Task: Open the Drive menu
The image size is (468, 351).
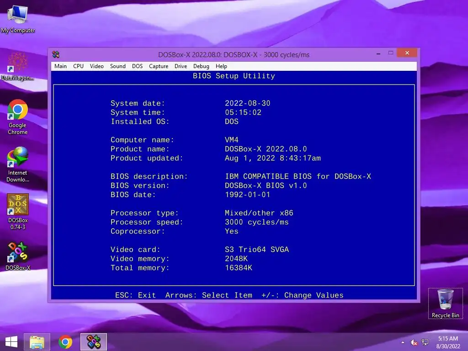Action: coord(181,66)
